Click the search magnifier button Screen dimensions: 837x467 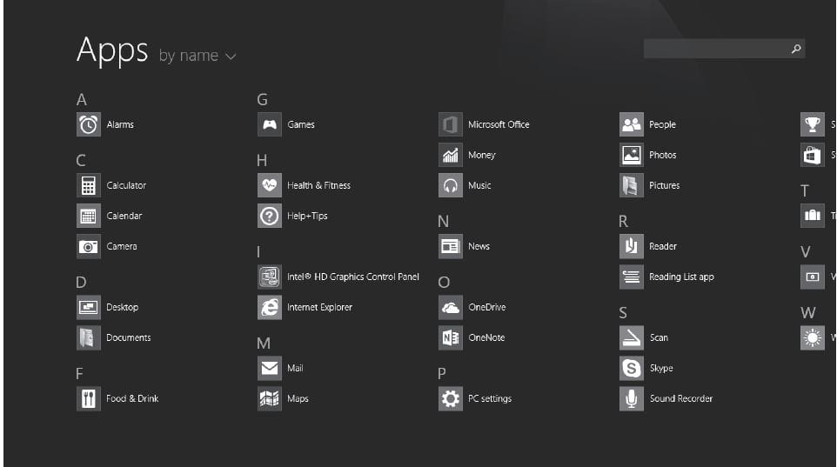tap(796, 49)
